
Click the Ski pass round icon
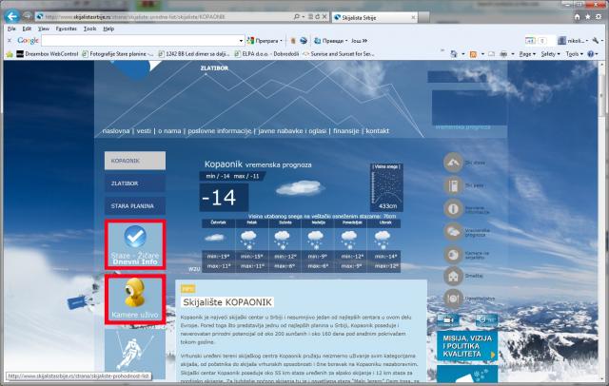(x=453, y=185)
